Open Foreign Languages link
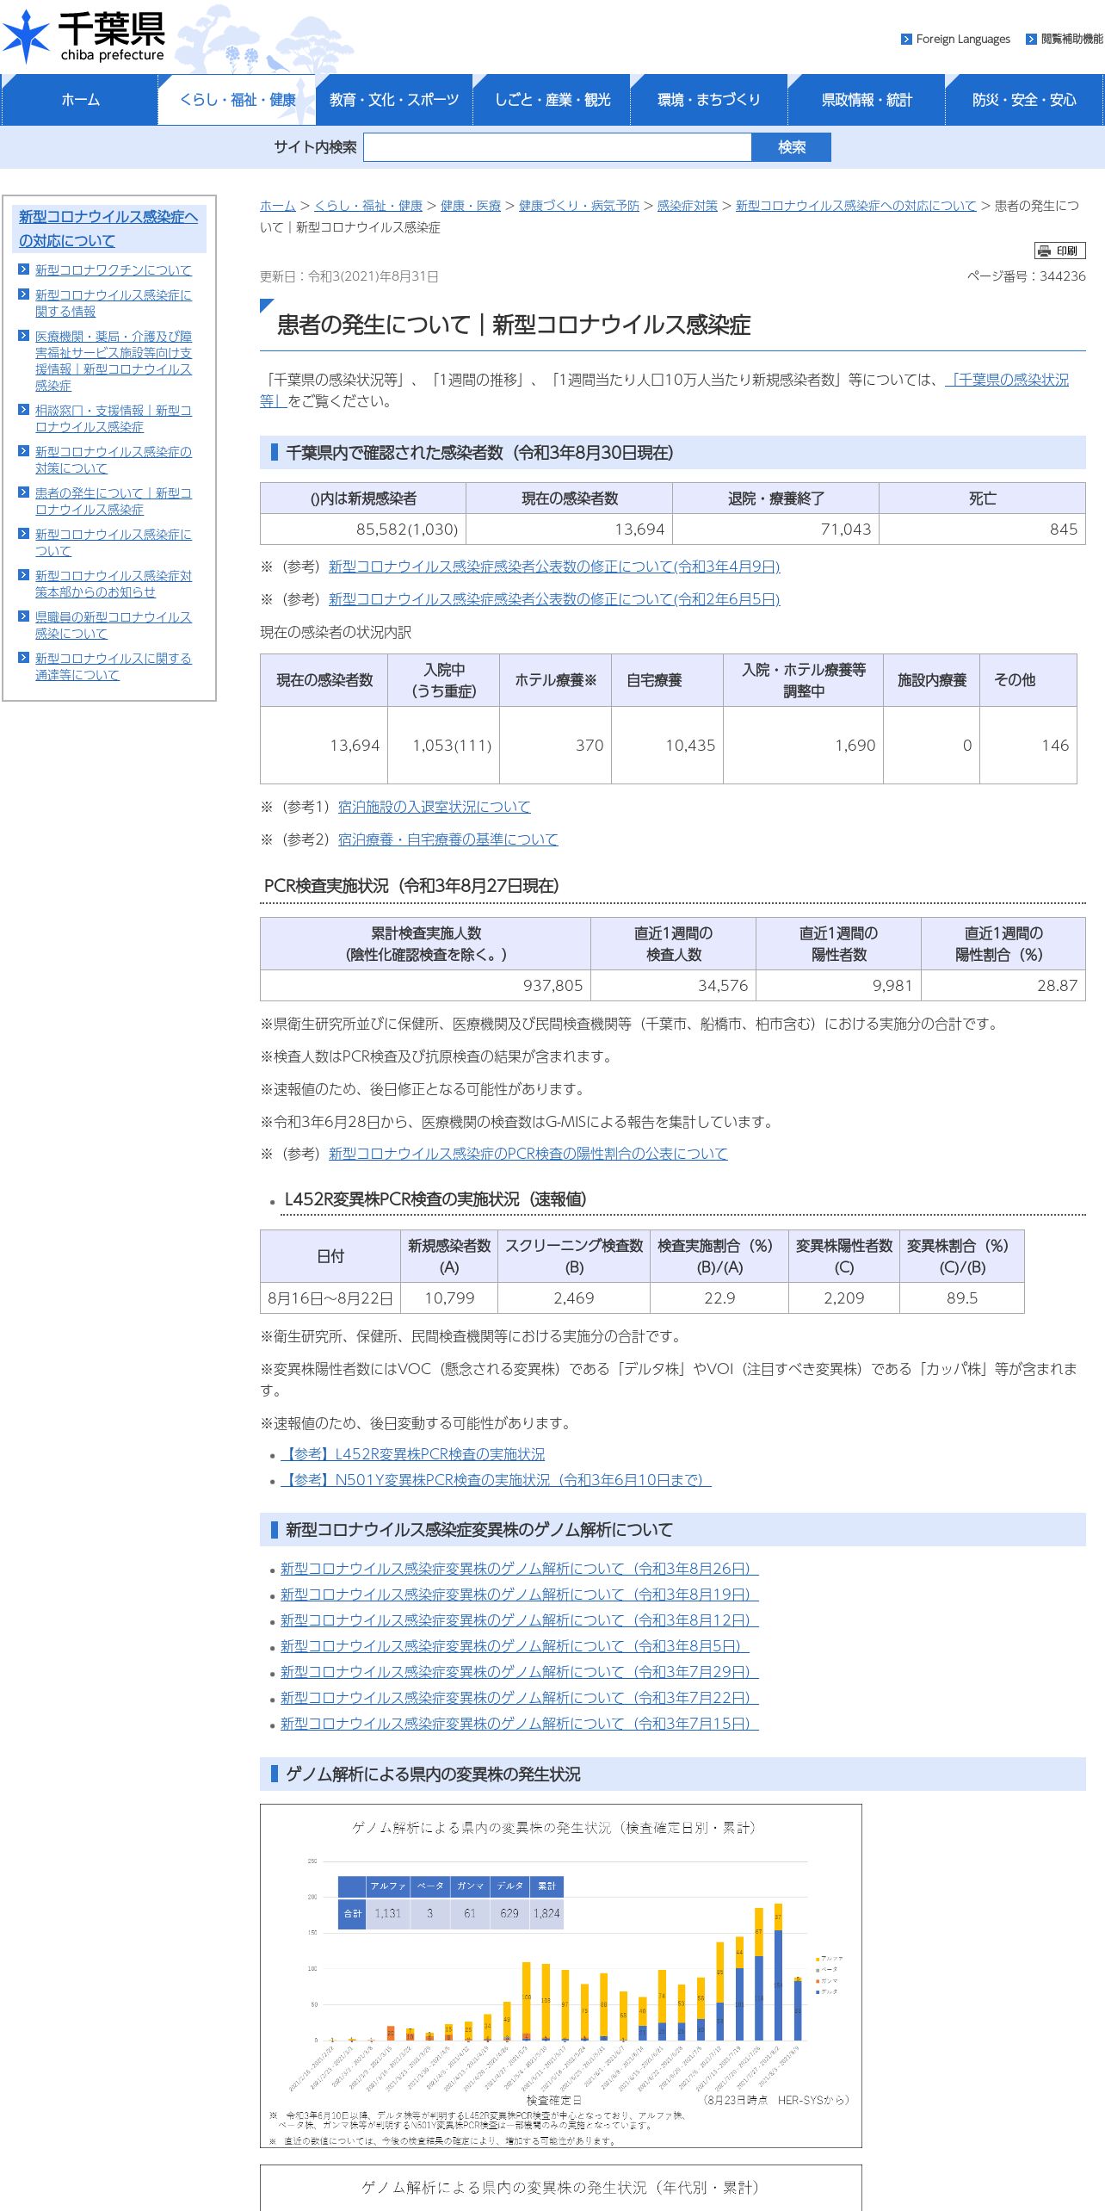1105x2211 pixels. [962, 39]
